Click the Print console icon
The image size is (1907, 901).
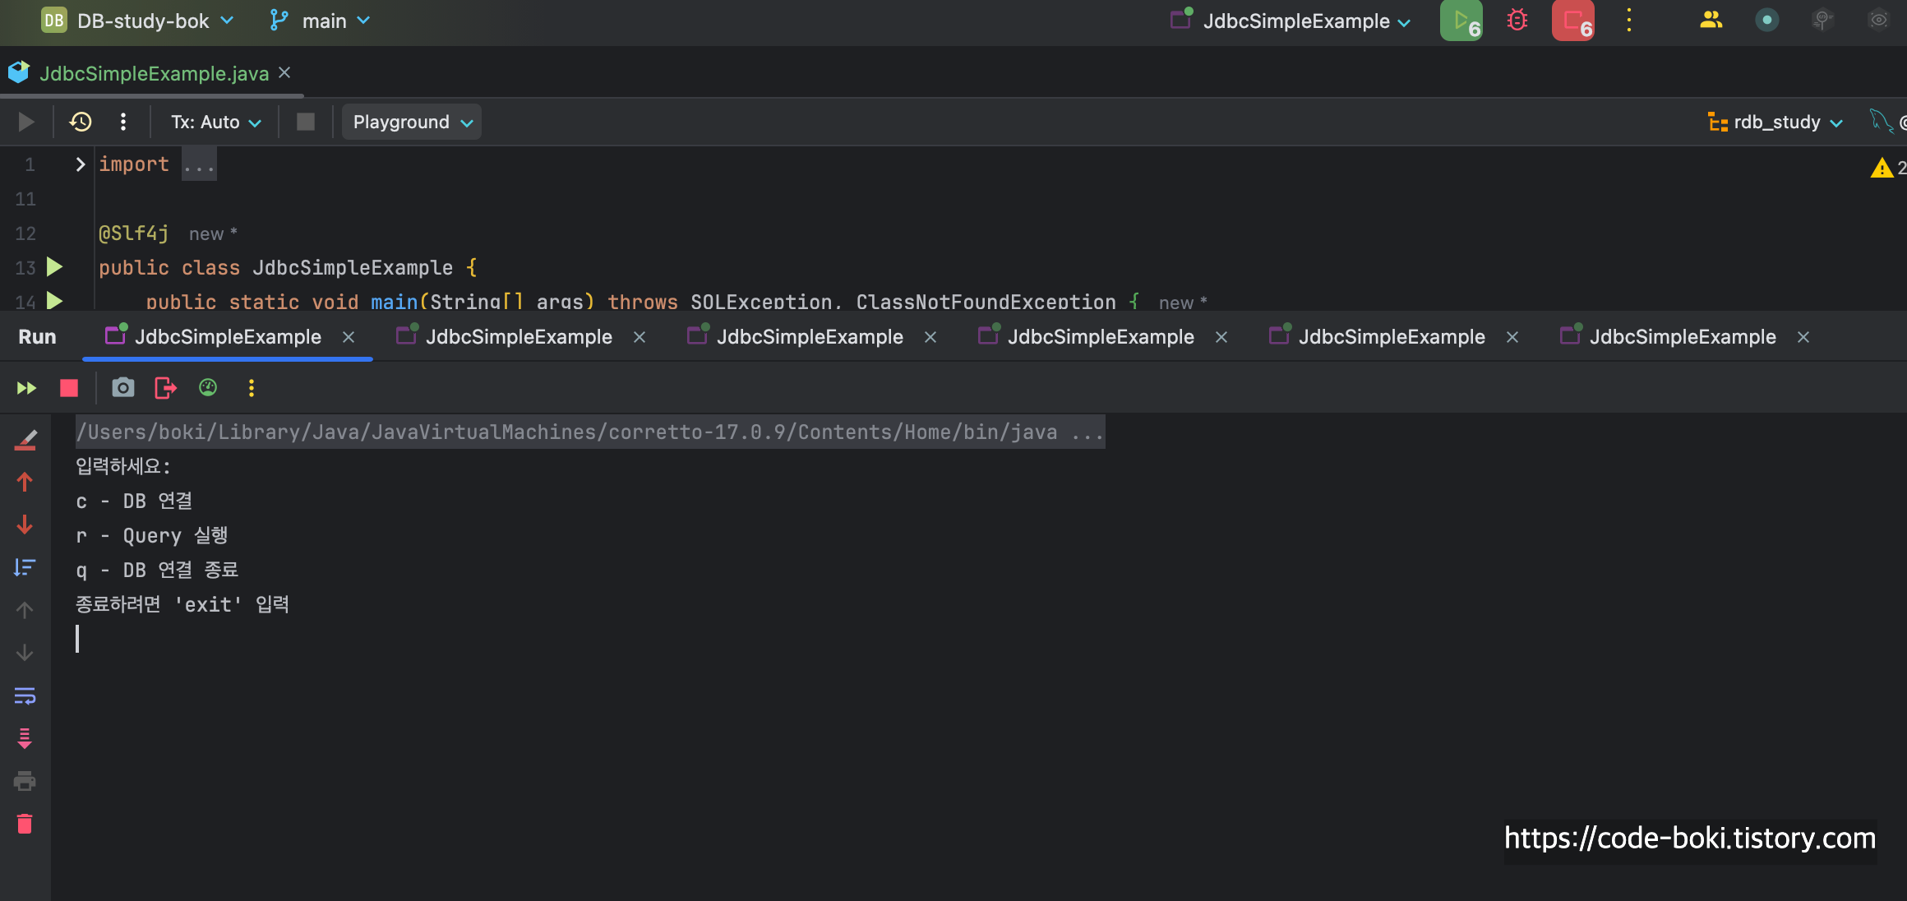pos(25,781)
